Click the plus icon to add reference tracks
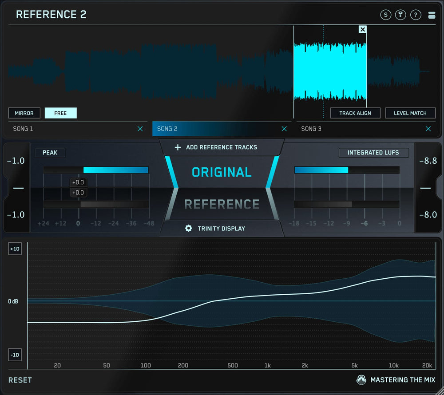The height and width of the screenshot is (395, 444). (x=178, y=147)
